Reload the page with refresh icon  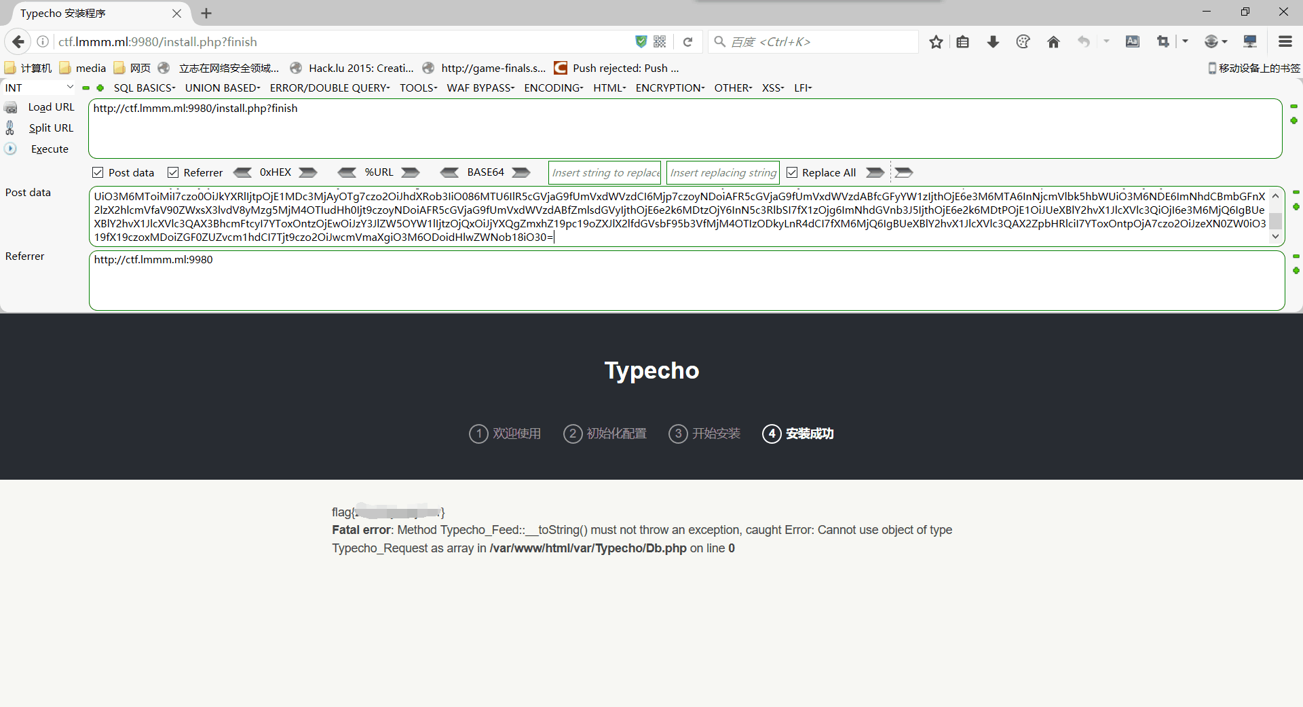coord(687,42)
